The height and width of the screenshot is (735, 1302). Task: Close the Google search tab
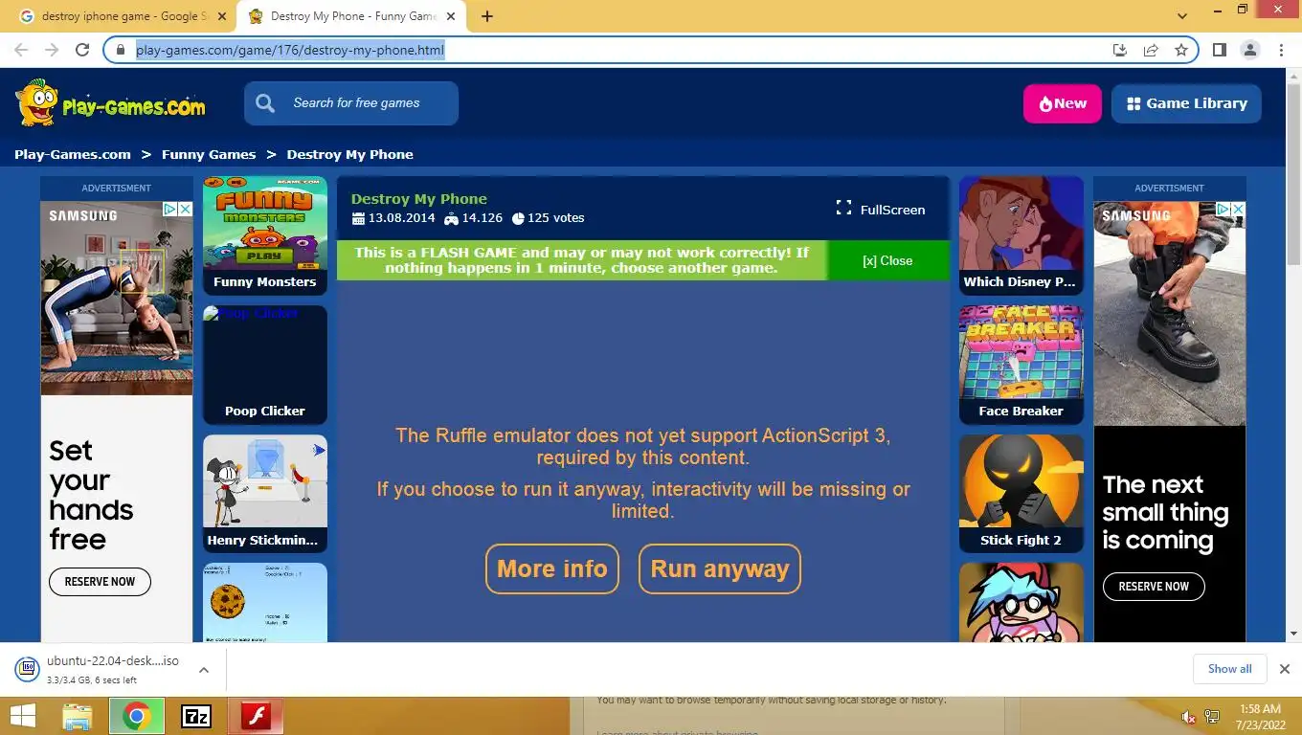click(223, 16)
